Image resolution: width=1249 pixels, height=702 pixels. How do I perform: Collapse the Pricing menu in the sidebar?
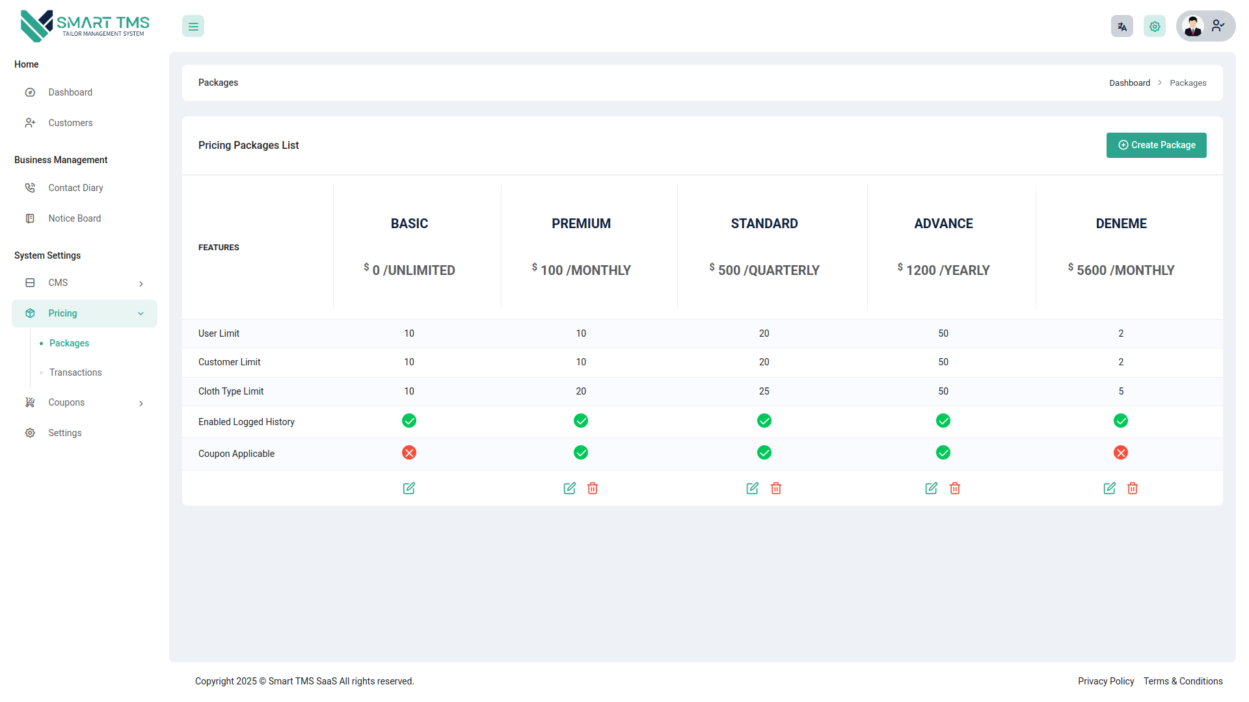tap(84, 313)
